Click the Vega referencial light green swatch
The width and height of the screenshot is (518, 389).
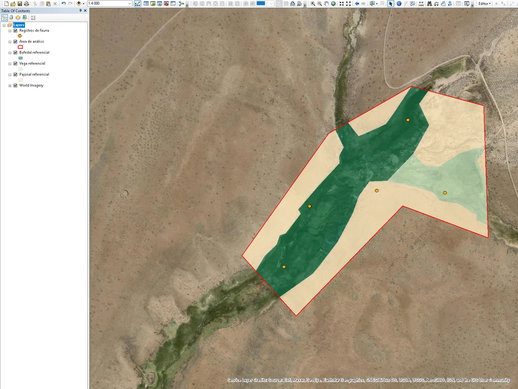click(21, 69)
